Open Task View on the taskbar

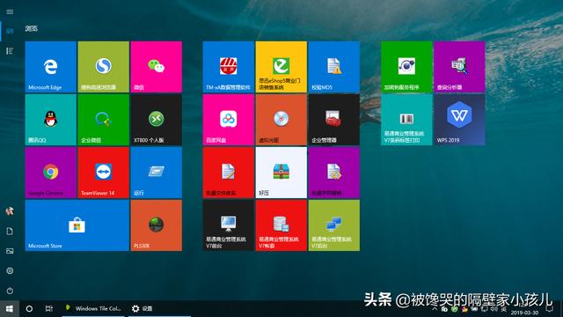(x=49, y=309)
